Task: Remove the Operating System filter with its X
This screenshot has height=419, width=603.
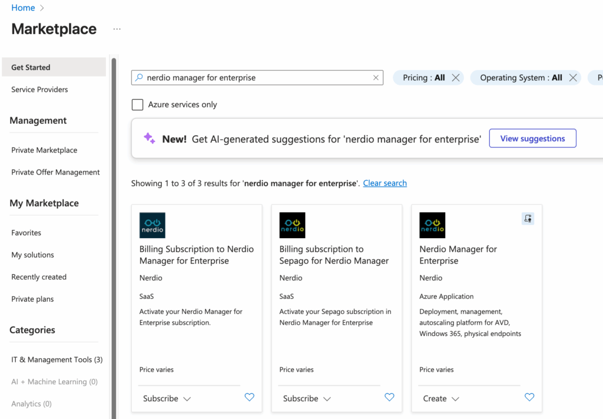Action: pos(572,78)
